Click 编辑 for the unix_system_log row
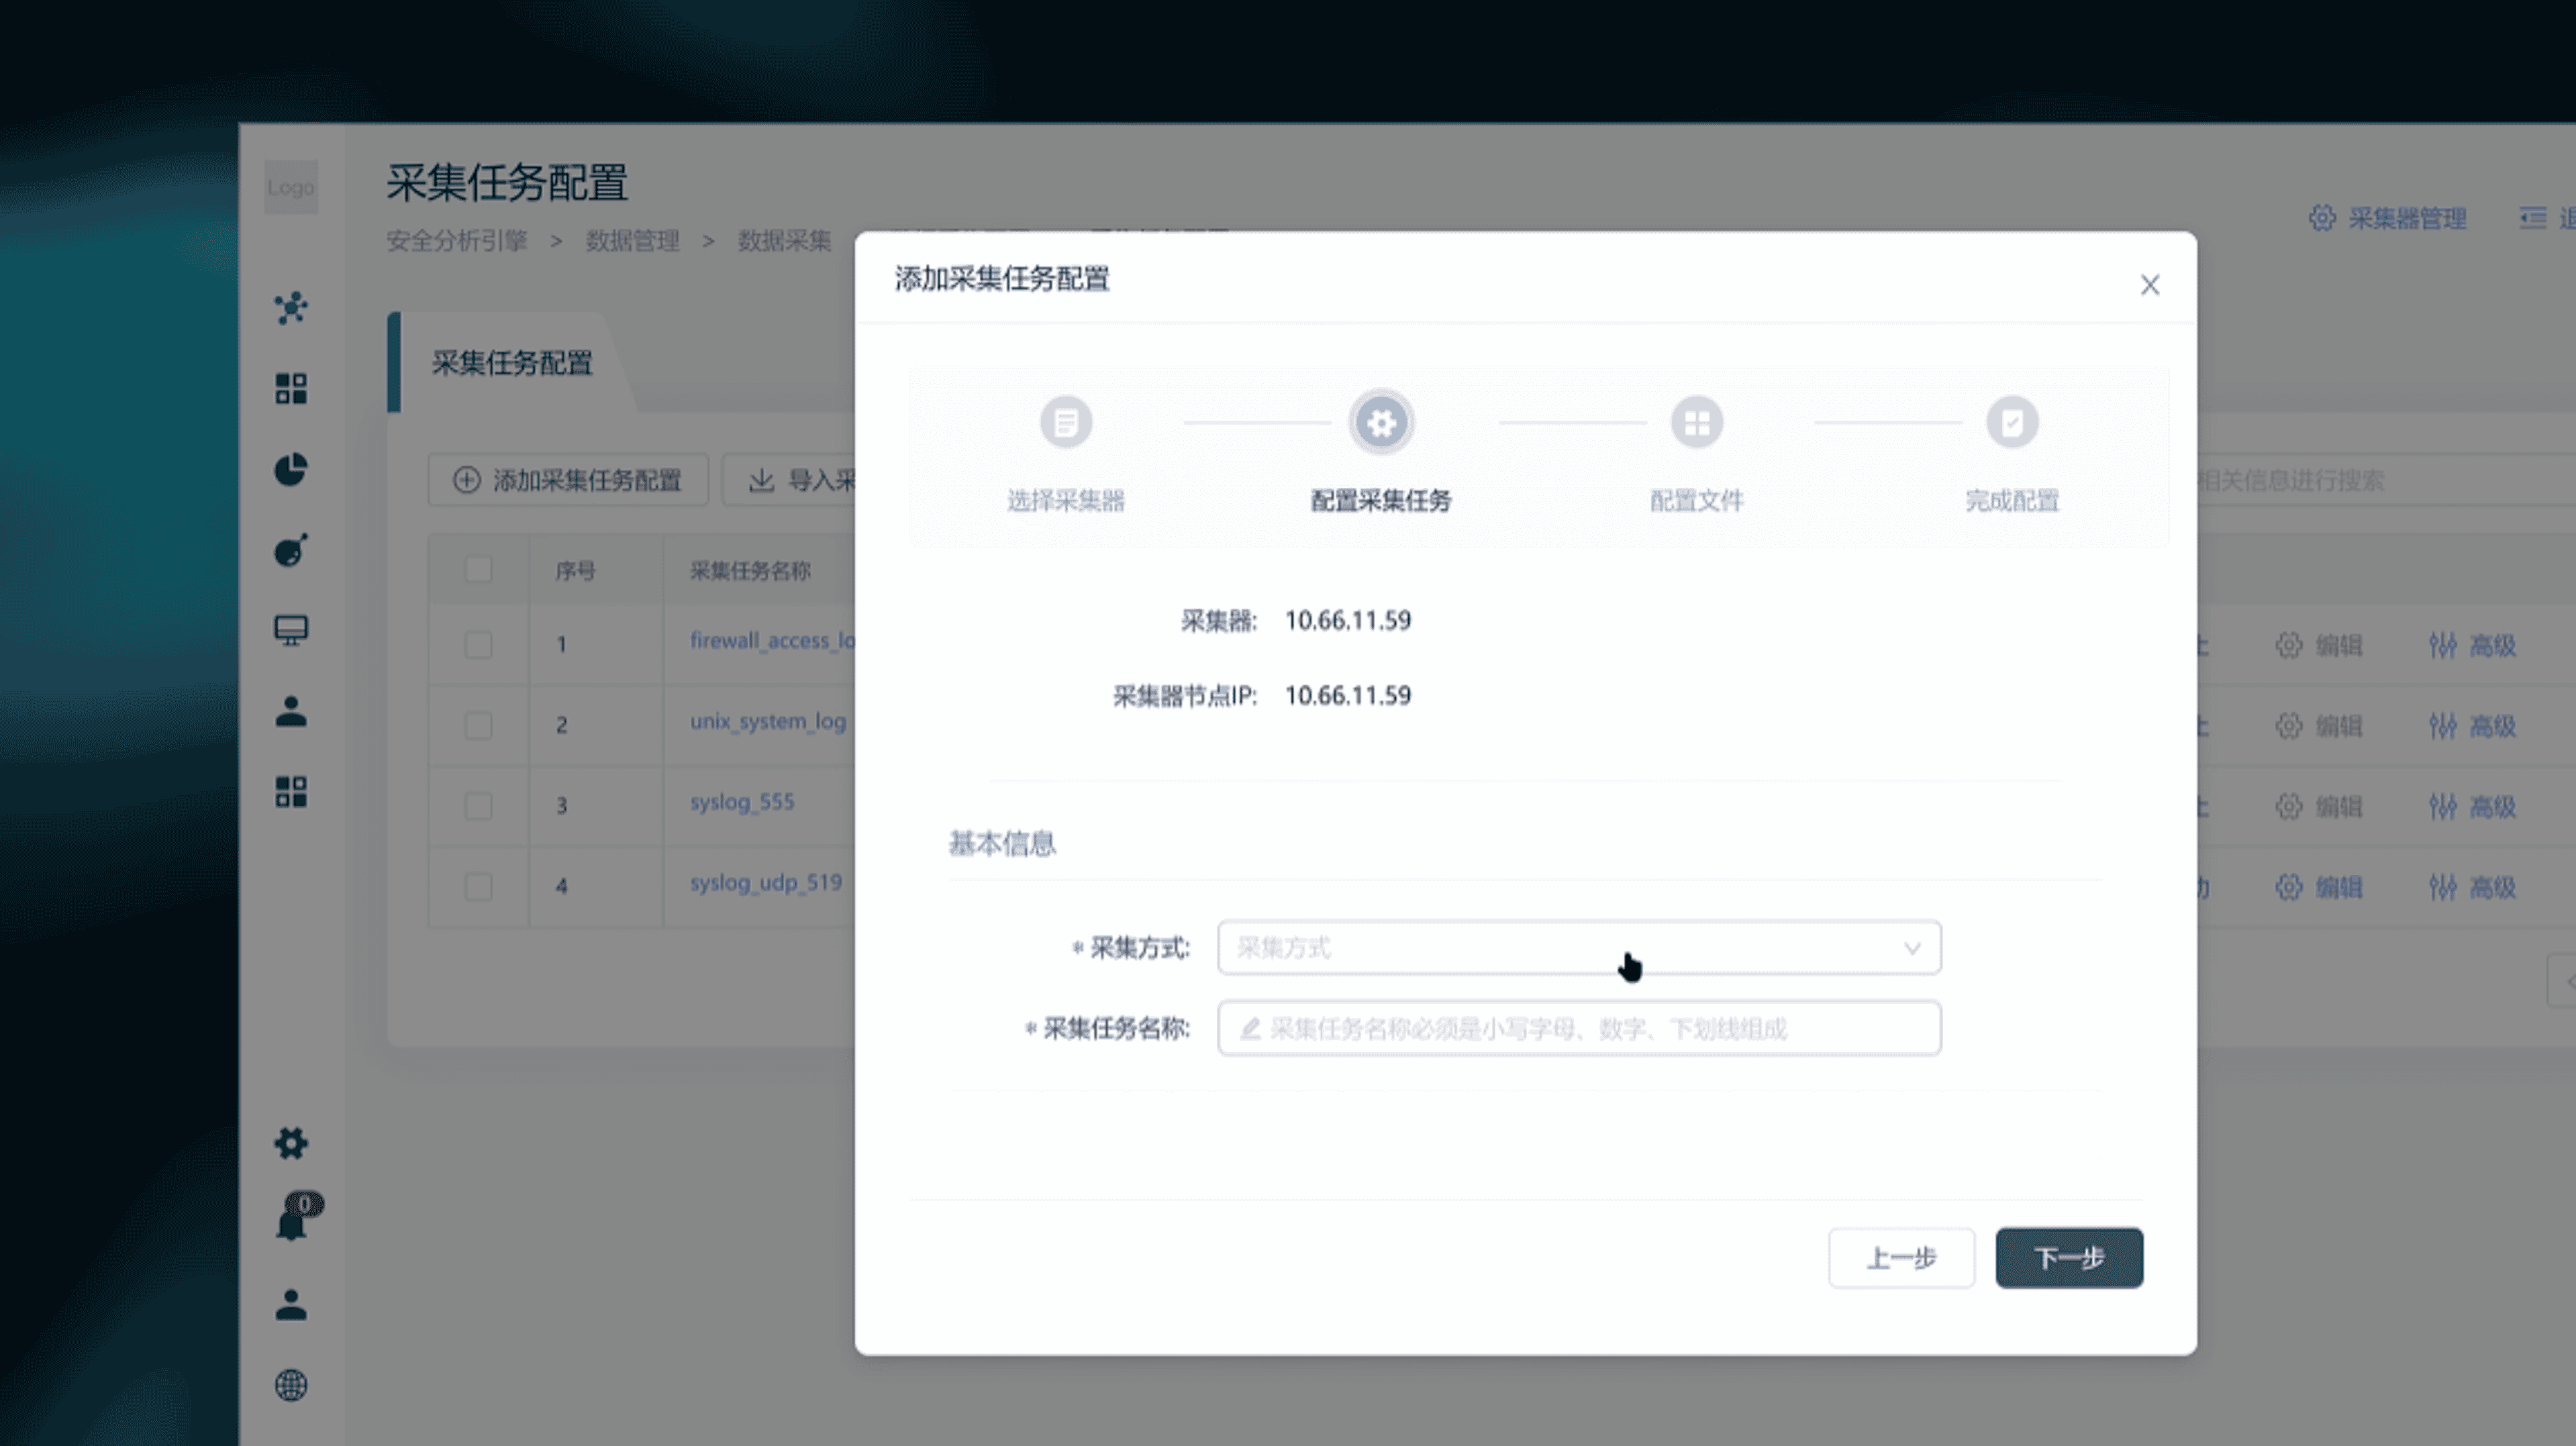 (x=2319, y=726)
